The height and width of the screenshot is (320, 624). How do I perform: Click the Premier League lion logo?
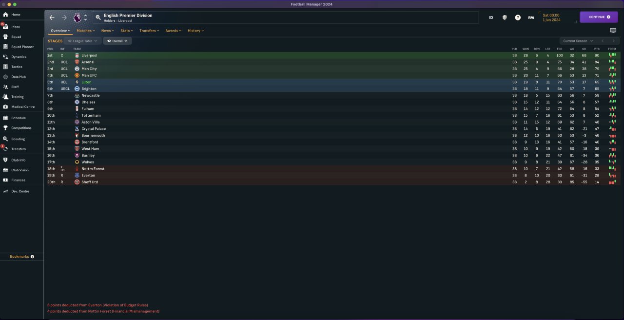coord(77,18)
